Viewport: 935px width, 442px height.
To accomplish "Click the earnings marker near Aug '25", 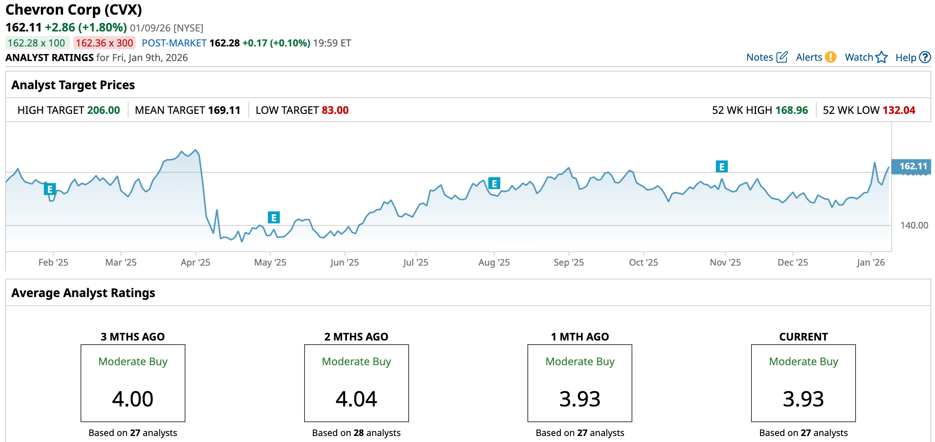I will (494, 184).
